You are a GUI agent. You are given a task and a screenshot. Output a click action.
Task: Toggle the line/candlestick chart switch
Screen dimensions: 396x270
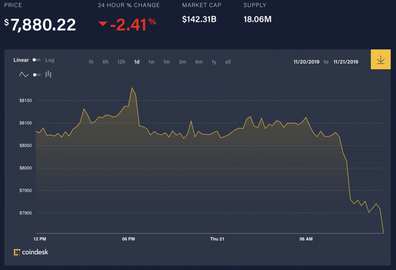37,75
